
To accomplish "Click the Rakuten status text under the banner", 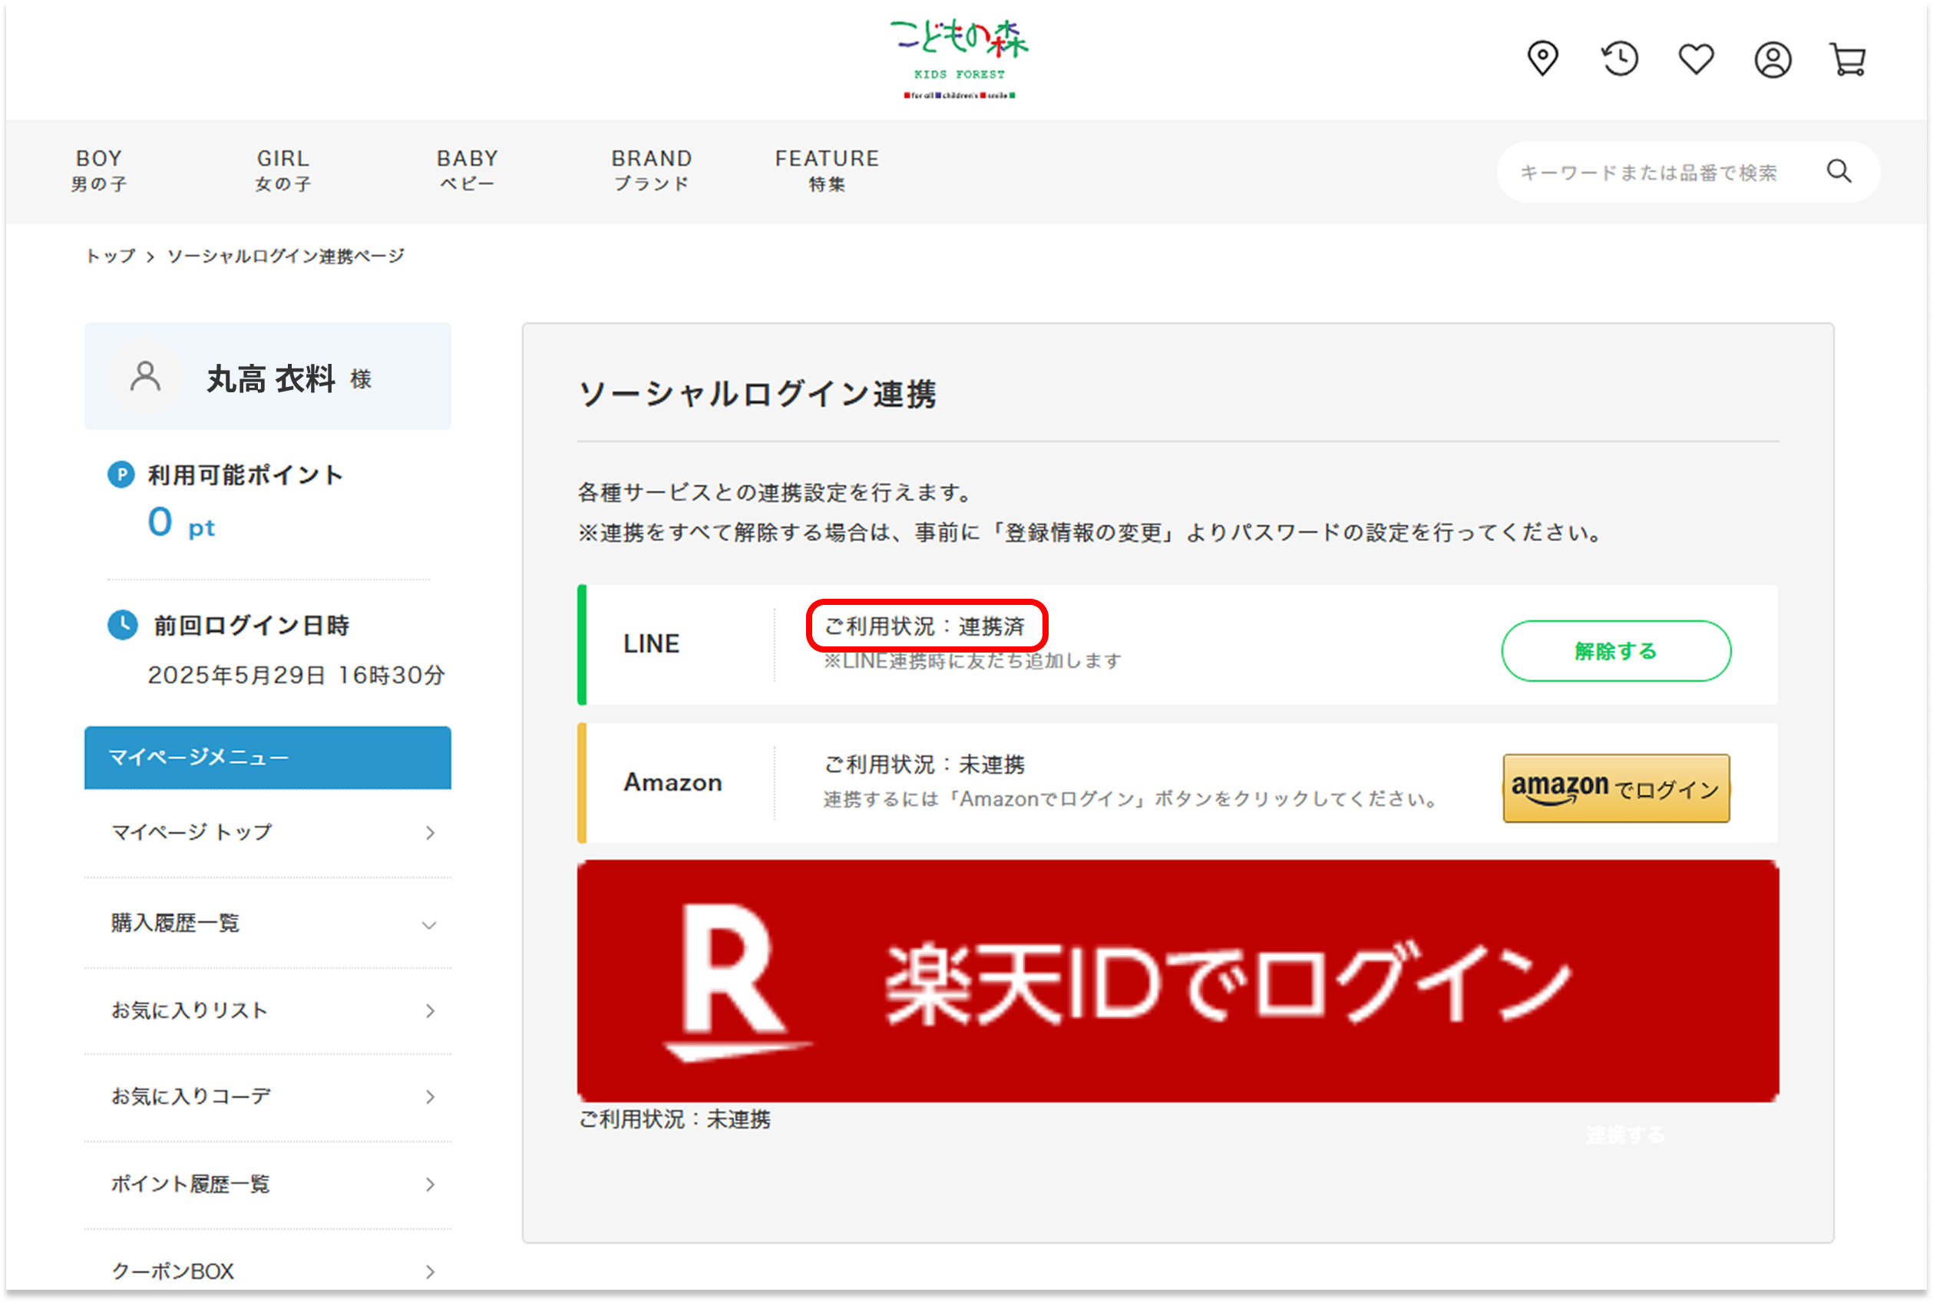I will click(x=673, y=1119).
